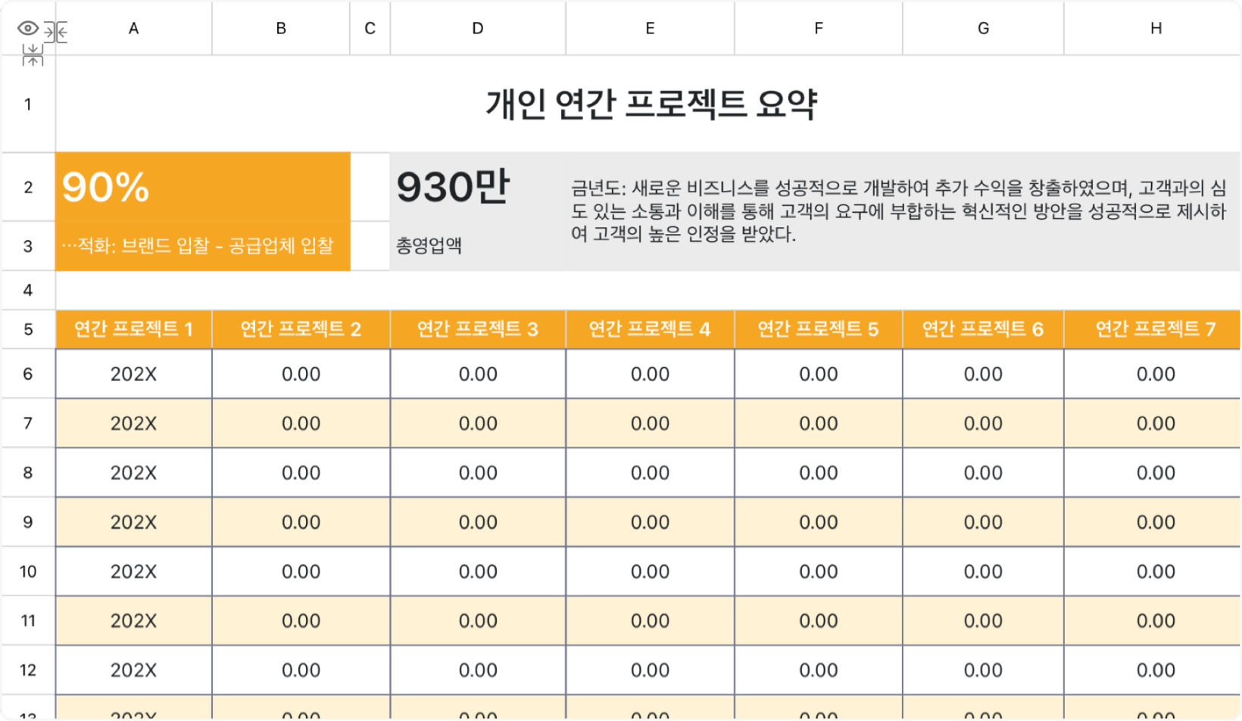Select row 3 header
Image resolution: width=1242 pixels, height=721 pixels.
[x=28, y=246]
